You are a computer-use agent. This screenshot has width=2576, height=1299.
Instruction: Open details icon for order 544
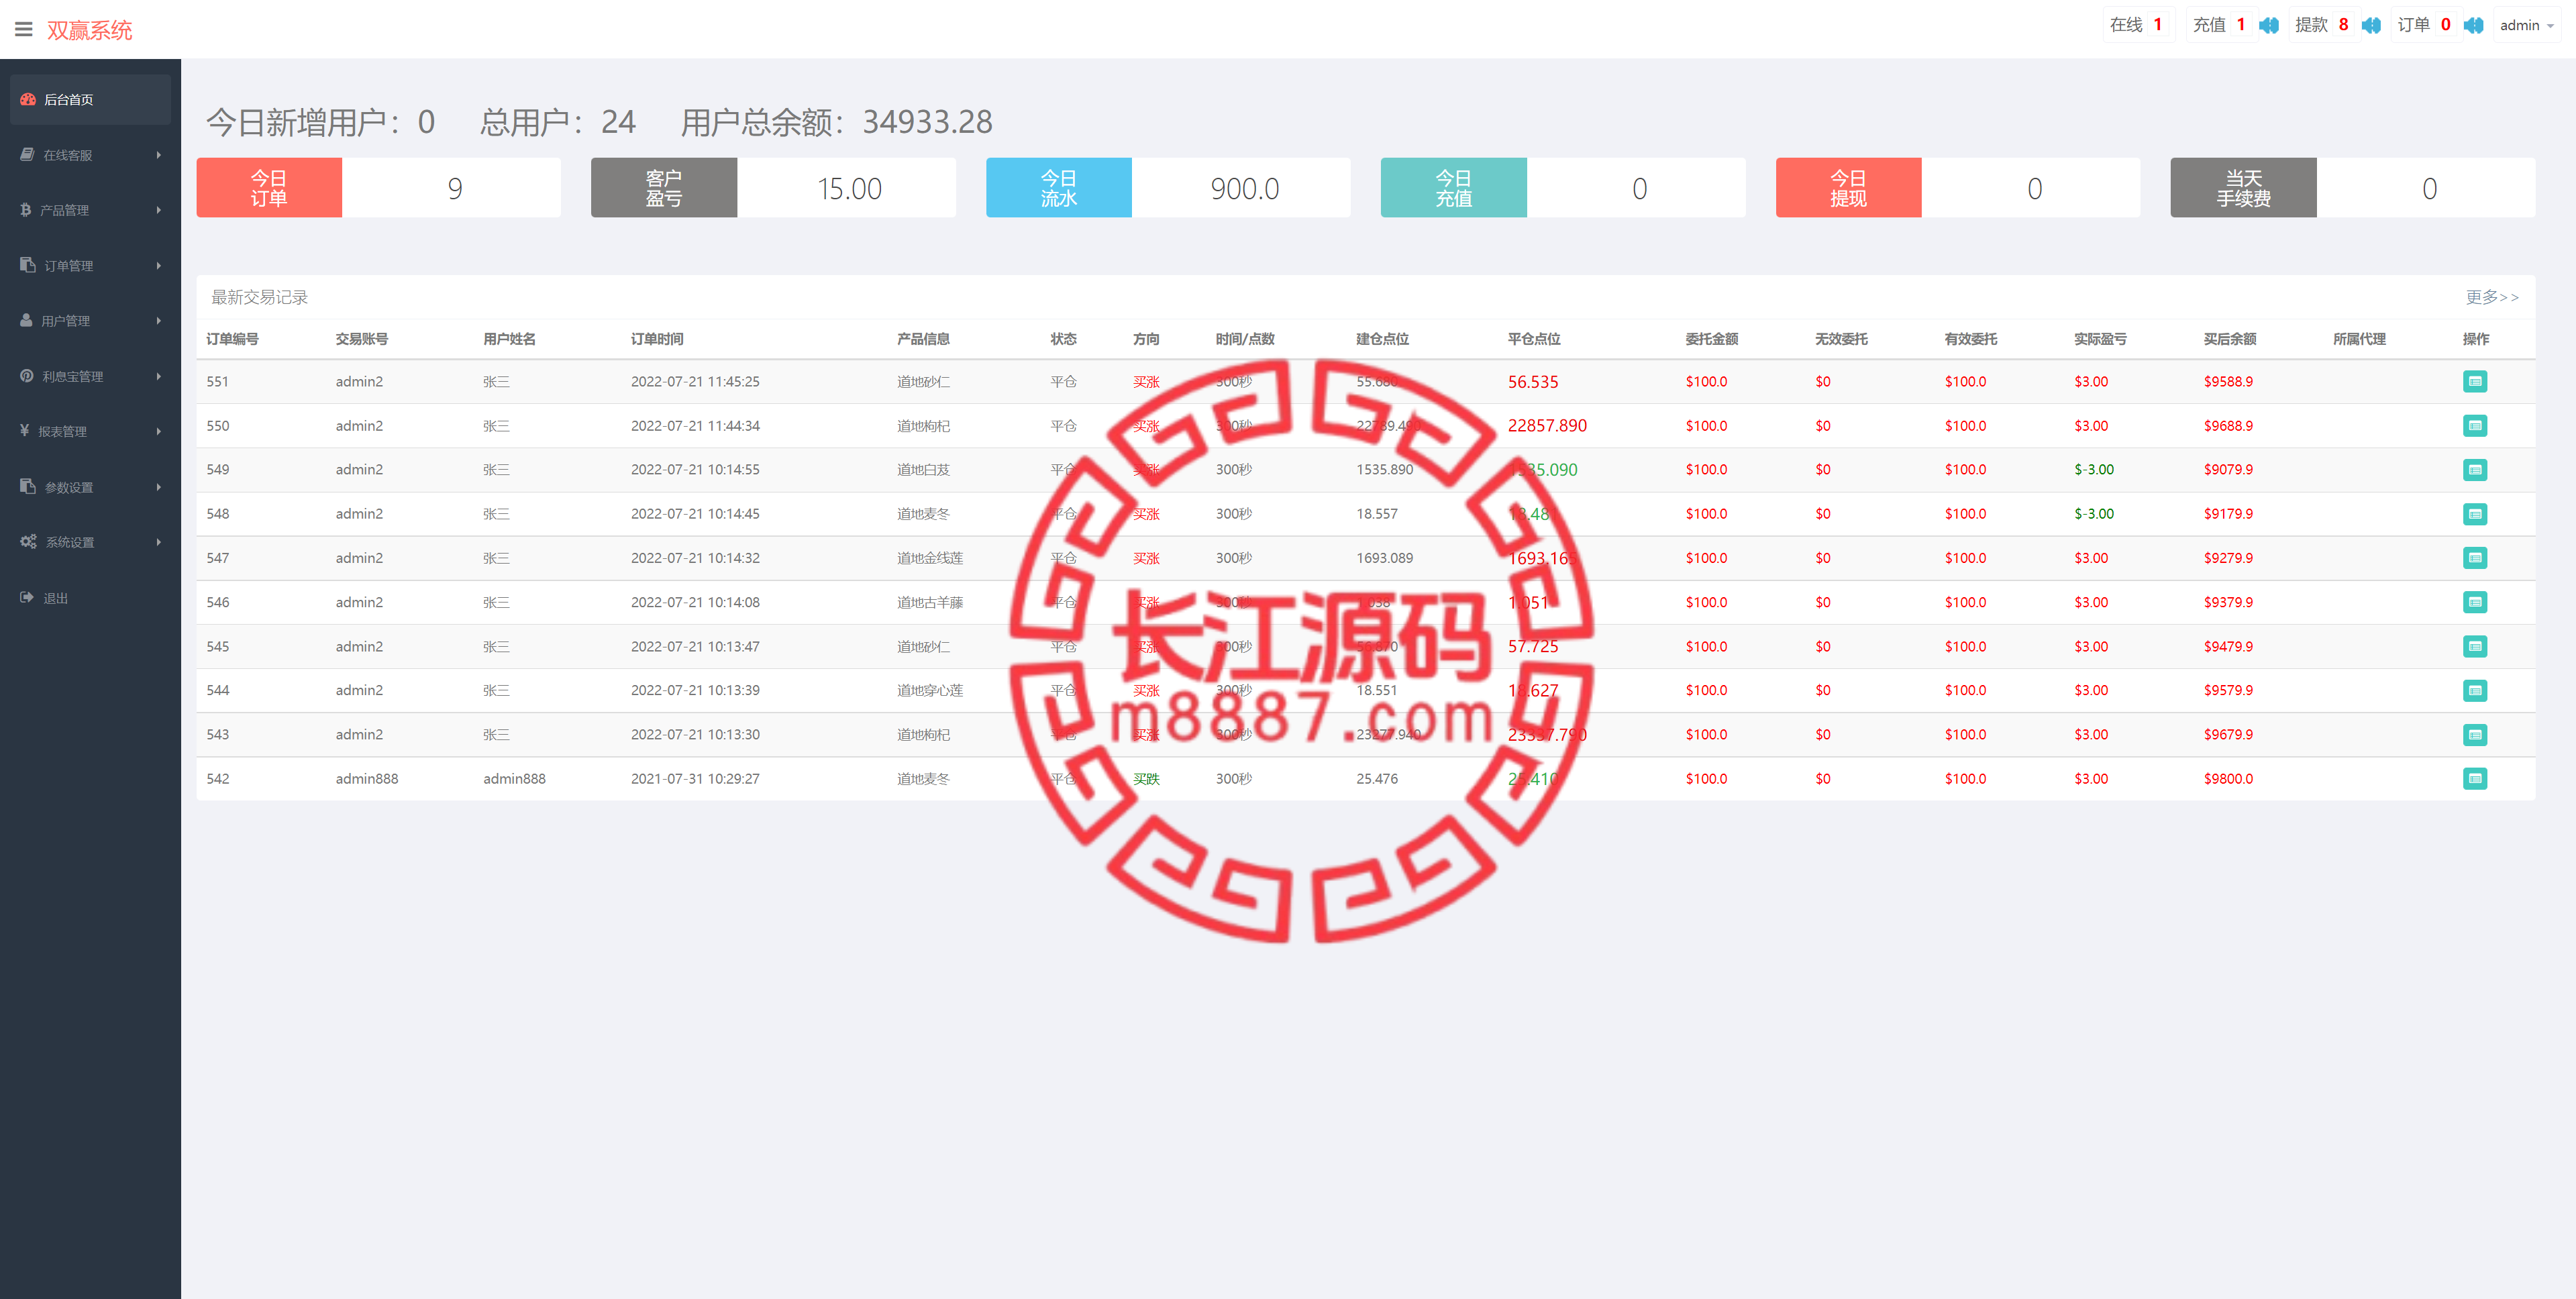tap(2475, 690)
